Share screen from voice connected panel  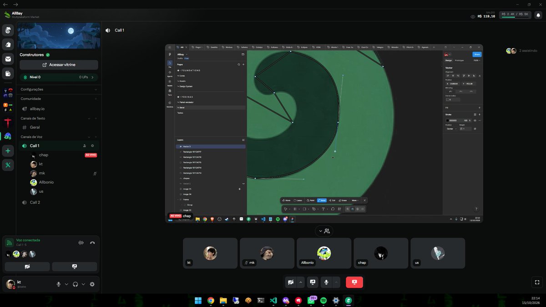(75, 267)
